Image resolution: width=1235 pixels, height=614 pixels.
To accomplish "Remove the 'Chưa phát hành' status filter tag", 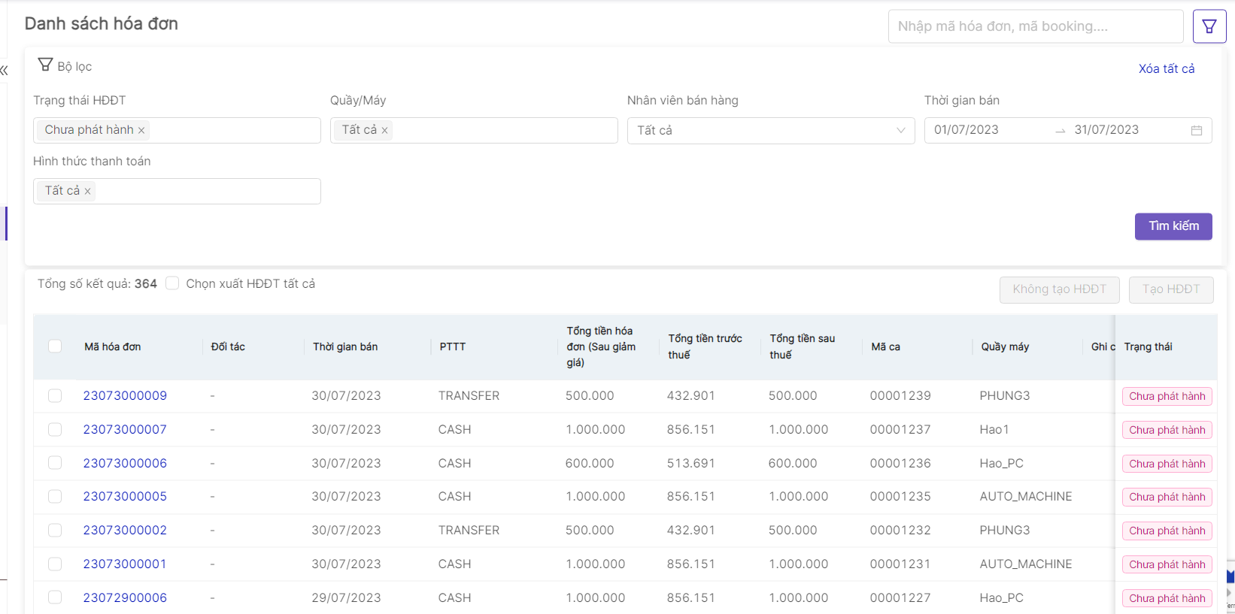I will [x=141, y=130].
